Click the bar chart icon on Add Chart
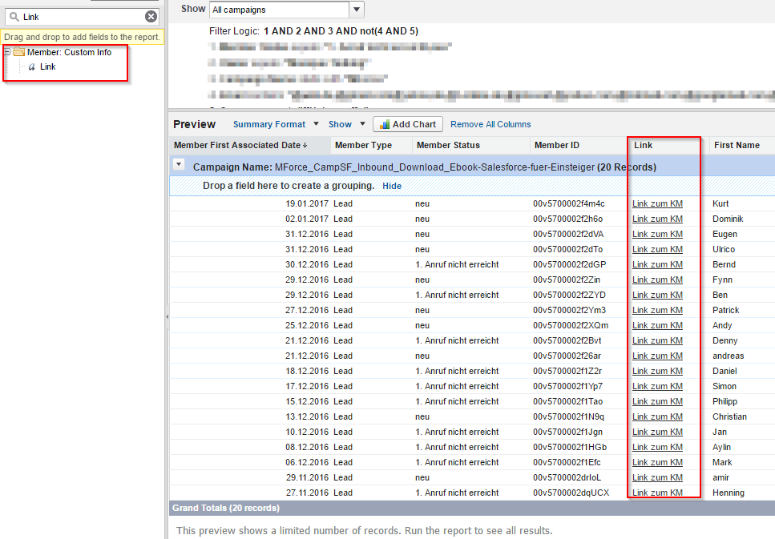Screen dimensions: 775x539 (x=384, y=124)
